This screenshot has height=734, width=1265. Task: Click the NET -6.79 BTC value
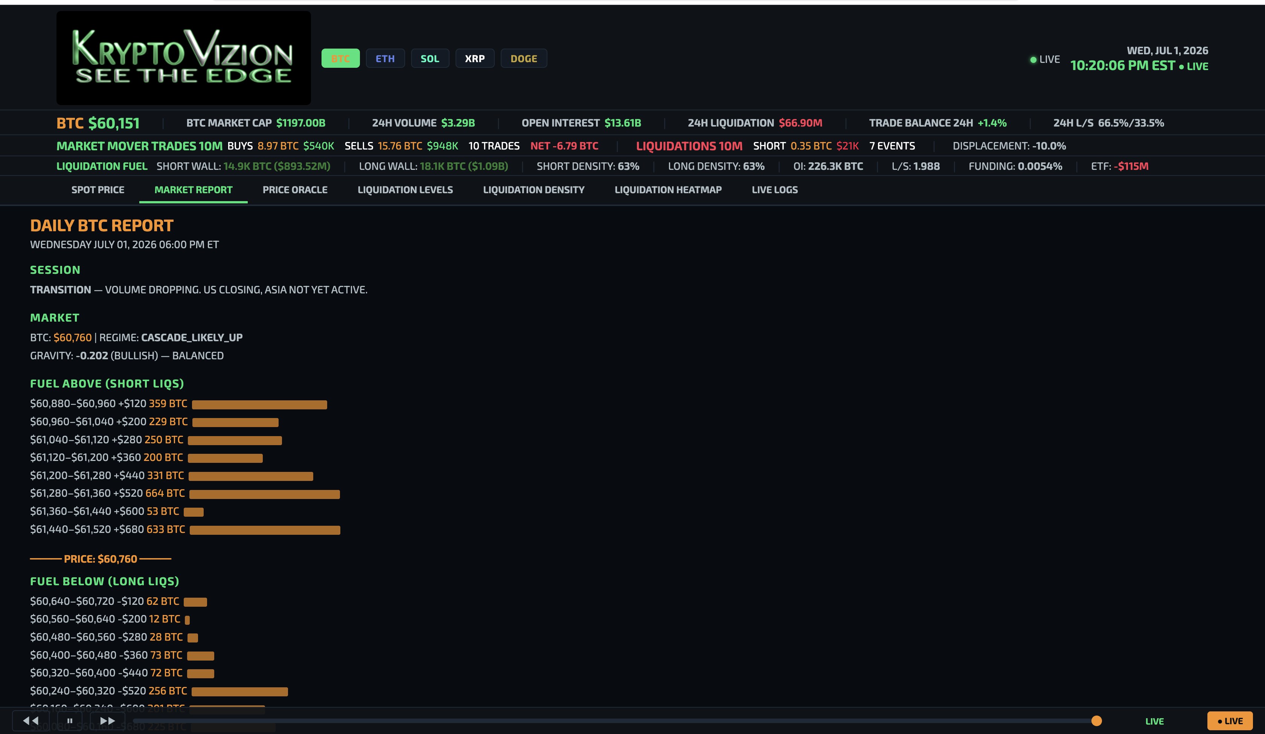(x=564, y=146)
